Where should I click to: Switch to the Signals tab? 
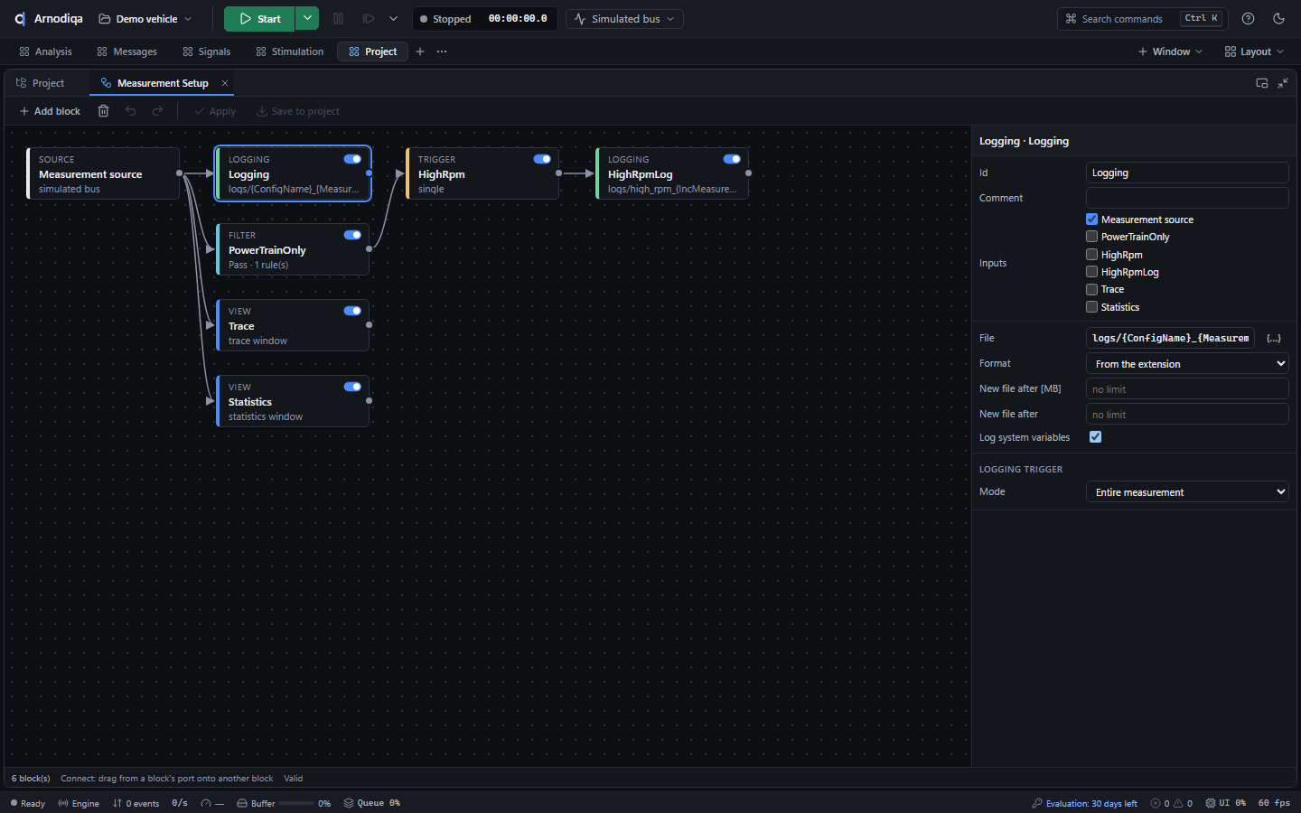click(207, 51)
